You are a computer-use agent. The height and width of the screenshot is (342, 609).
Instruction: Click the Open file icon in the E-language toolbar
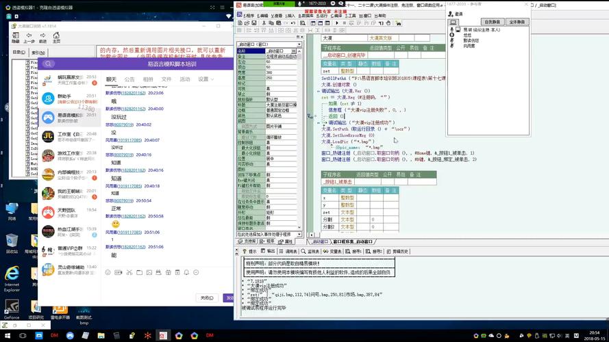[247, 23]
